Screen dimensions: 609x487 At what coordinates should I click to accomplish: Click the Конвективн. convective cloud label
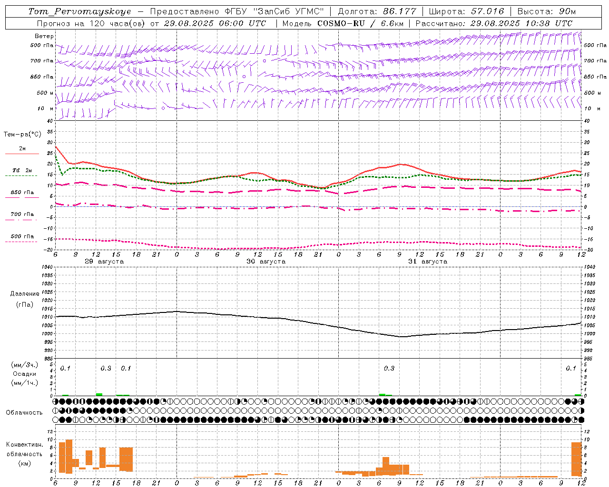pos(25,445)
